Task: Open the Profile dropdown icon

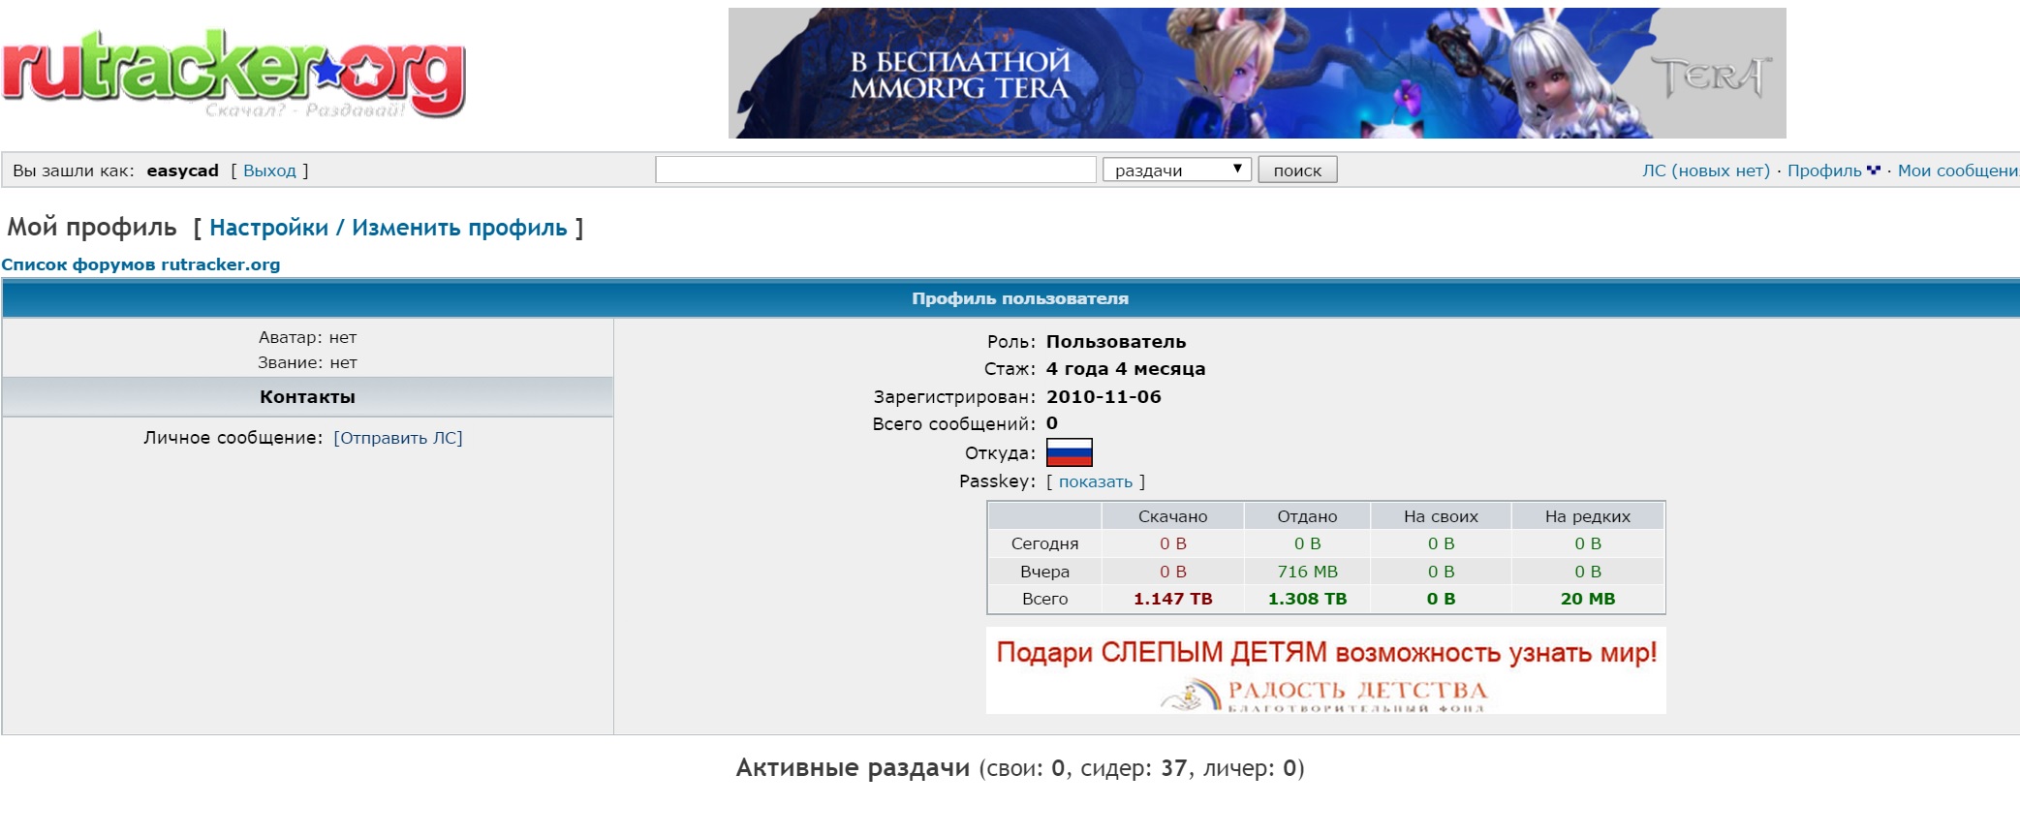Action: point(1873,170)
